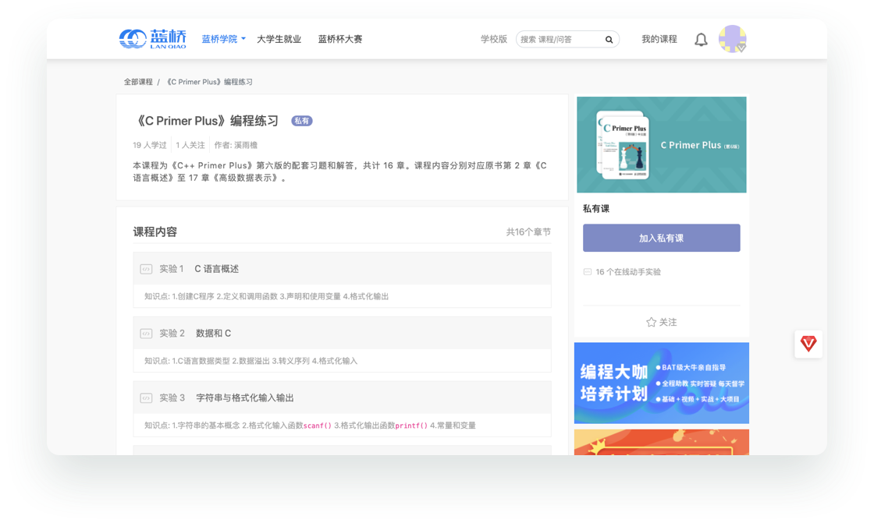The height and width of the screenshot is (530, 874).
Task: Click the search magnifier icon
Action: click(x=609, y=40)
